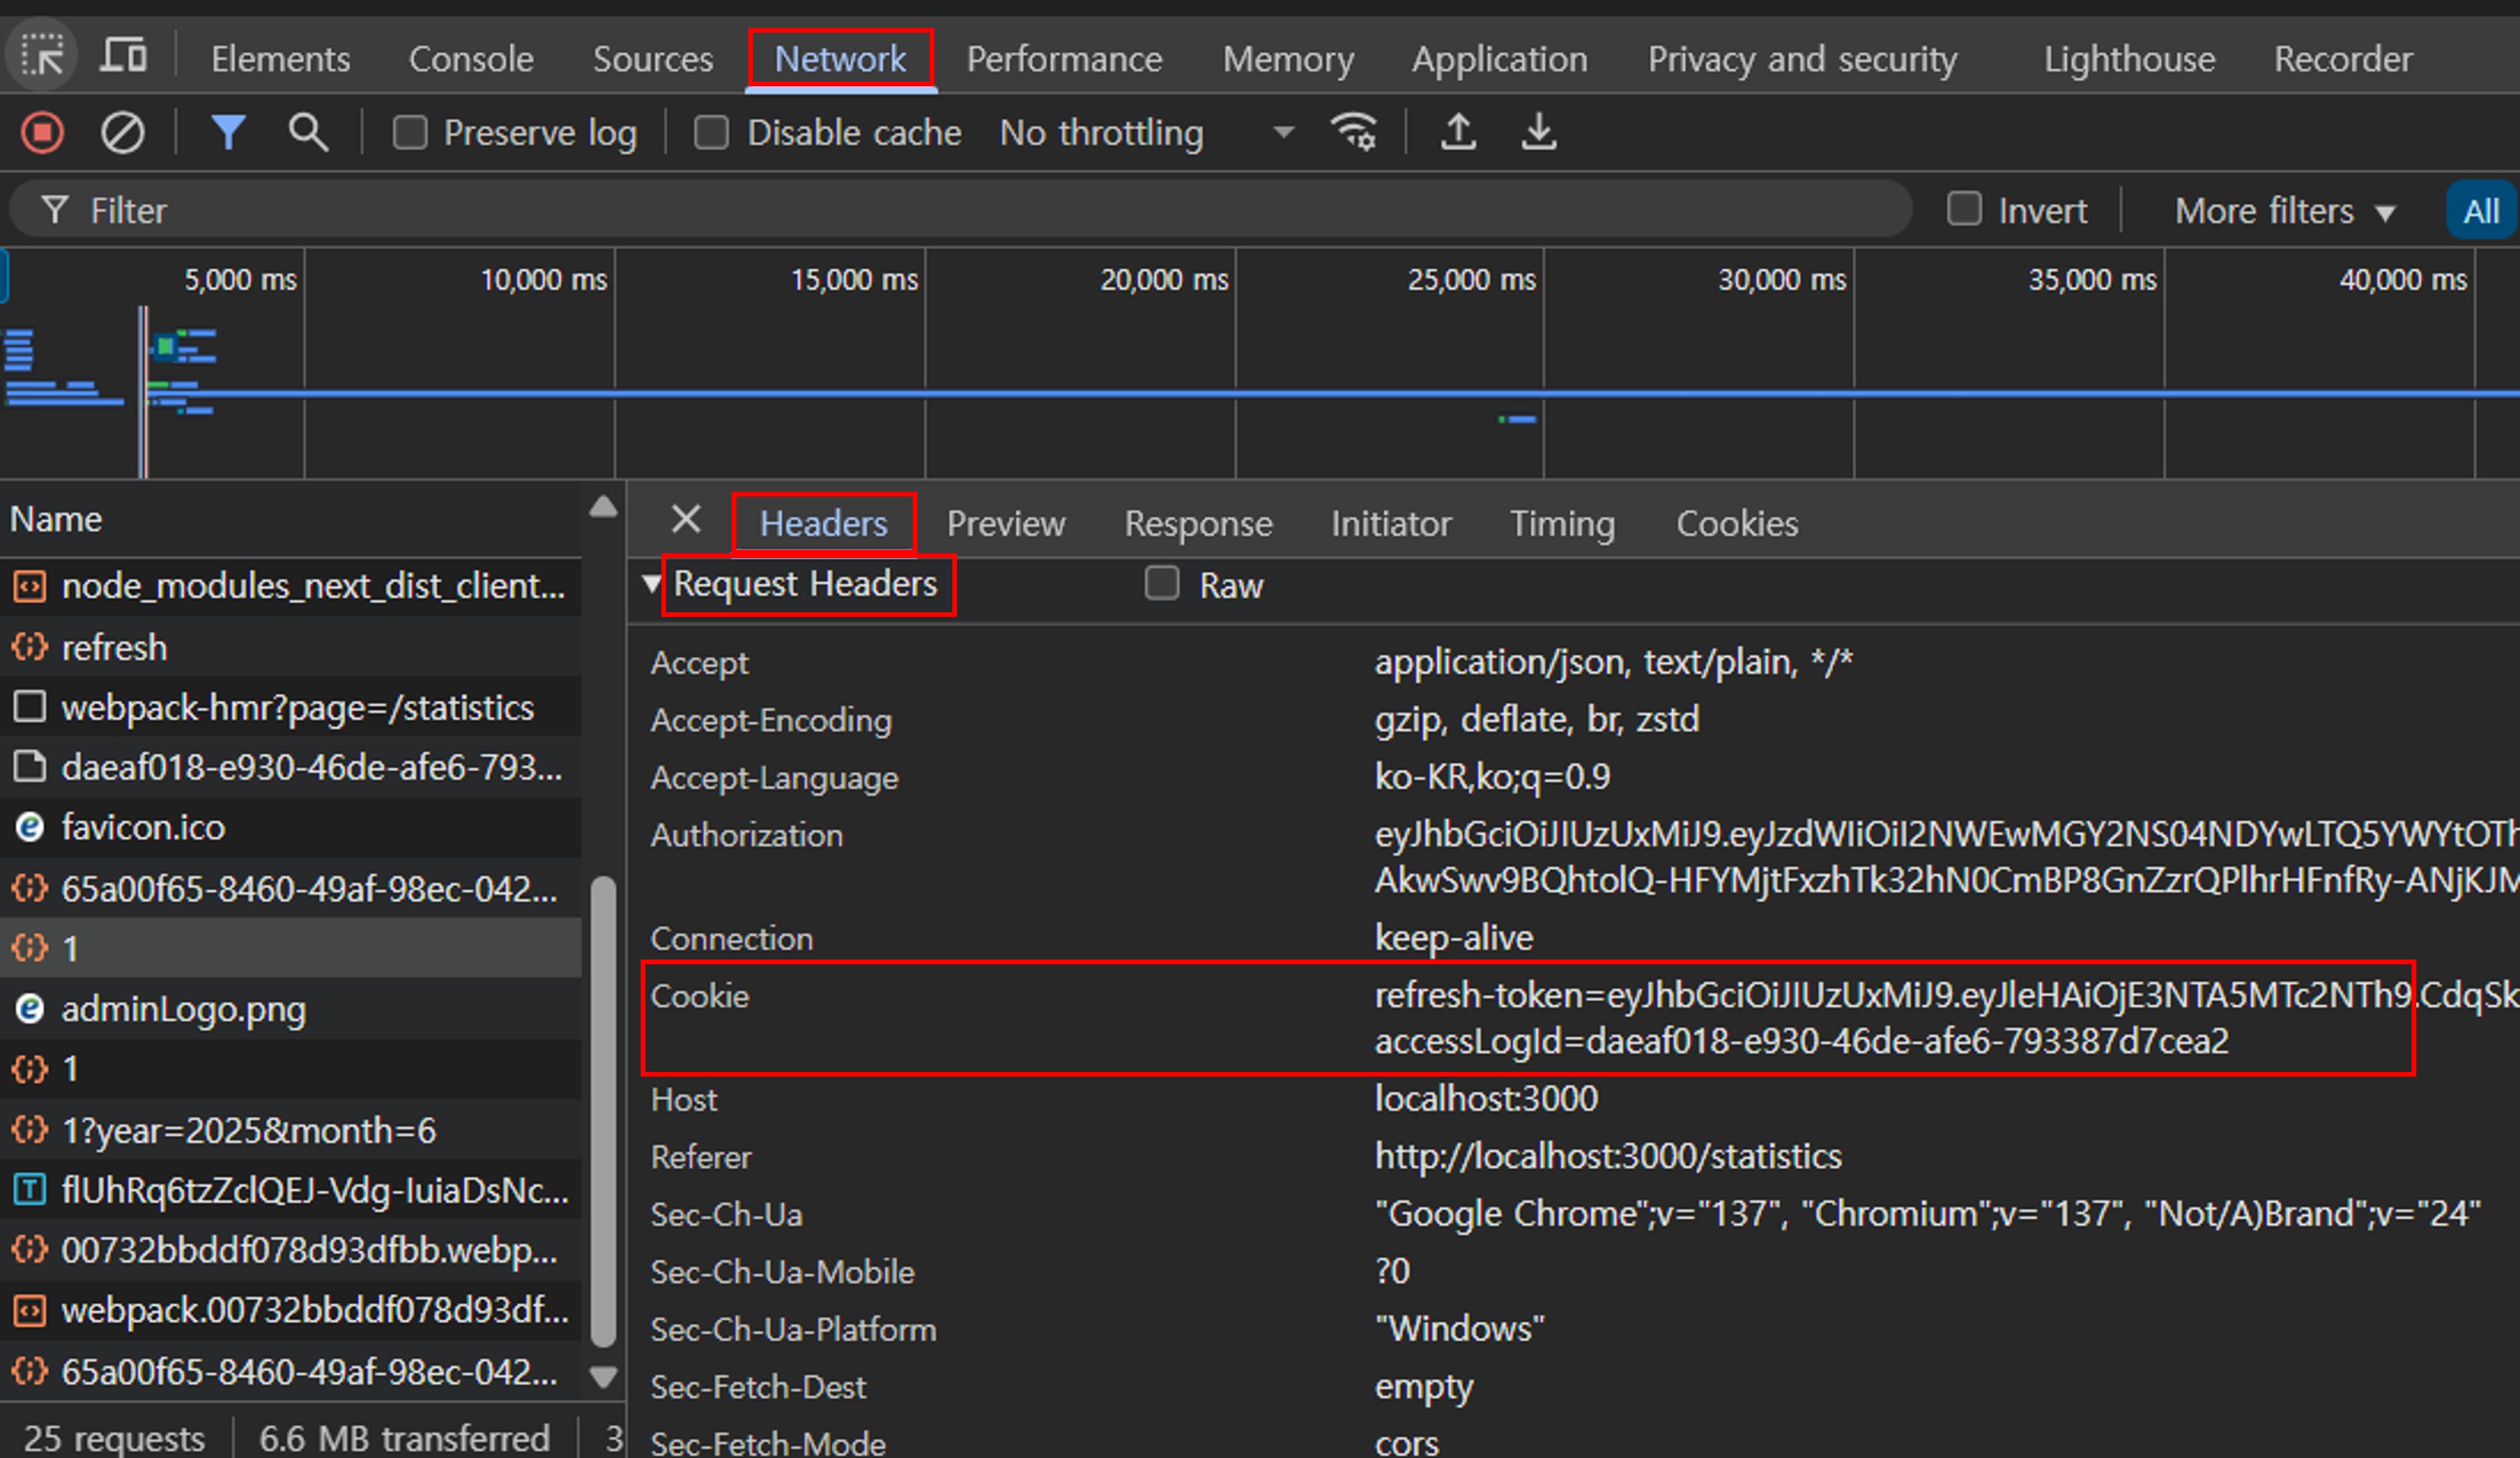Collapse the Request Headers section

652,583
